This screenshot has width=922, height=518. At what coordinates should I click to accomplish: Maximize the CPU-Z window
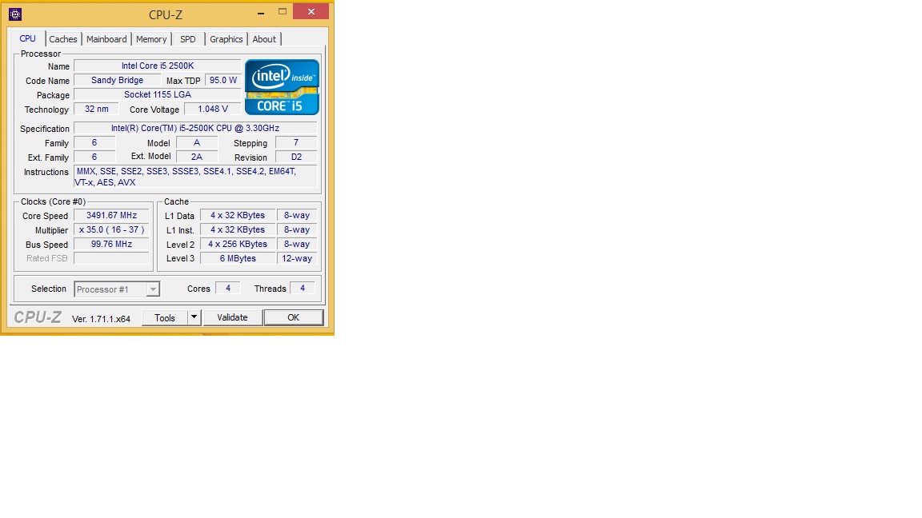283,12
